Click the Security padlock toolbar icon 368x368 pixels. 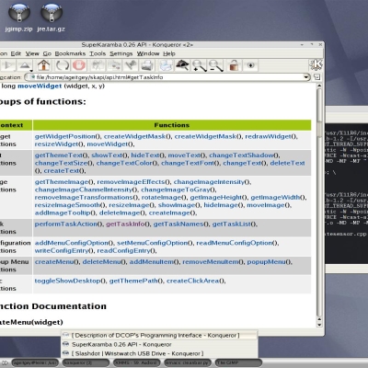234,65
